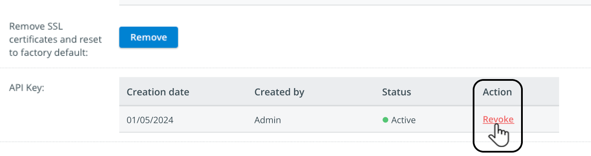Select the Status column header
This screenshot has width=591, height=156.
(396, 92)
